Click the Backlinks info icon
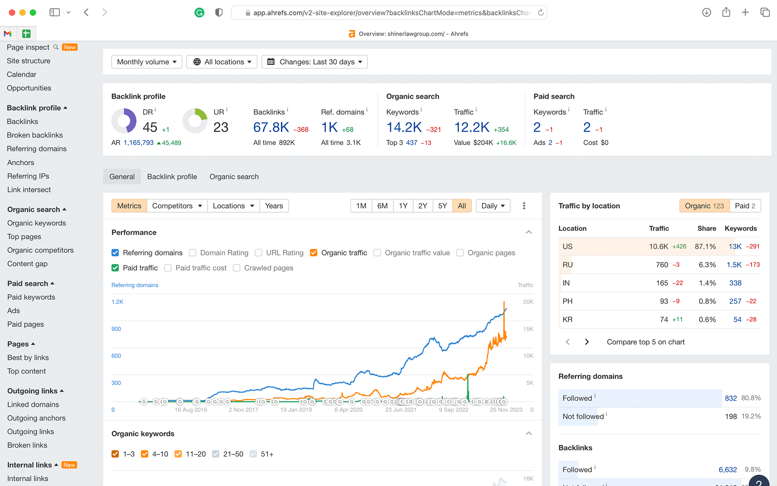 tap(287, 110)
